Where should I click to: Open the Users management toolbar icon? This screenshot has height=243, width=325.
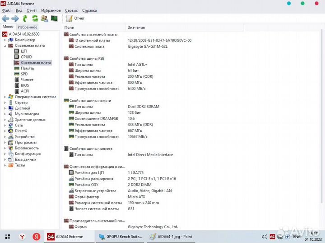coord(44,18)
